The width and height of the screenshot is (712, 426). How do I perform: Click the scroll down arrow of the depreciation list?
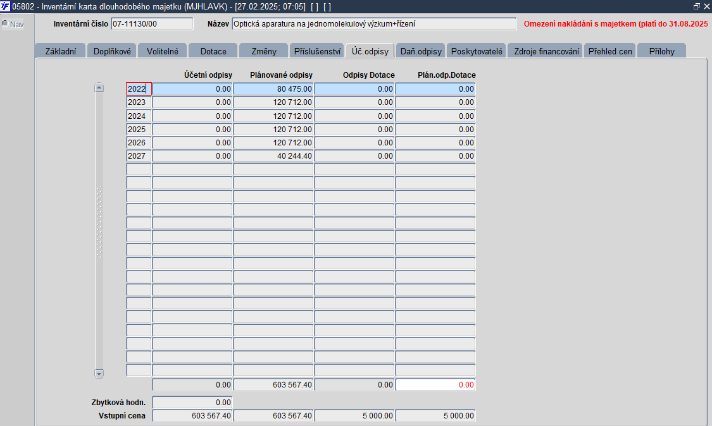click(99, 374)
